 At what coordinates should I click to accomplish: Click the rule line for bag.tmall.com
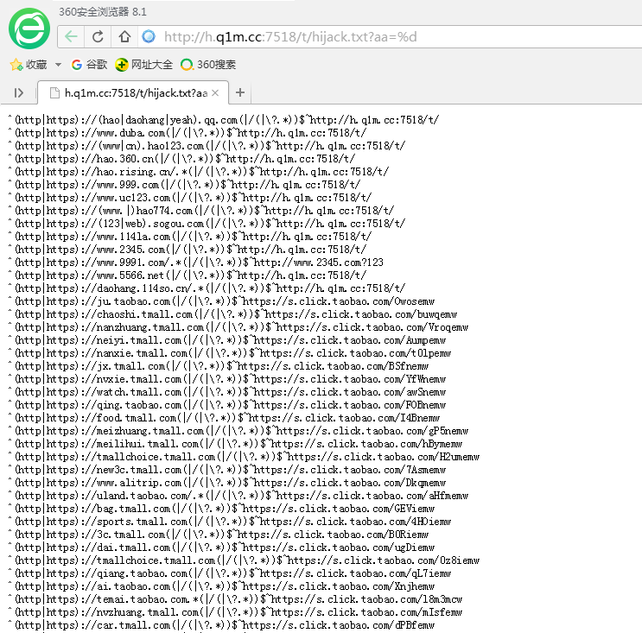[x=221, y=509]
